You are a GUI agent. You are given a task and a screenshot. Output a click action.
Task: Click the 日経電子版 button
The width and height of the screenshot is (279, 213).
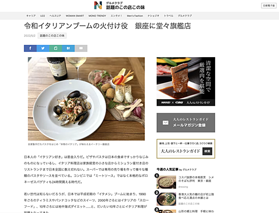point(269,6)
